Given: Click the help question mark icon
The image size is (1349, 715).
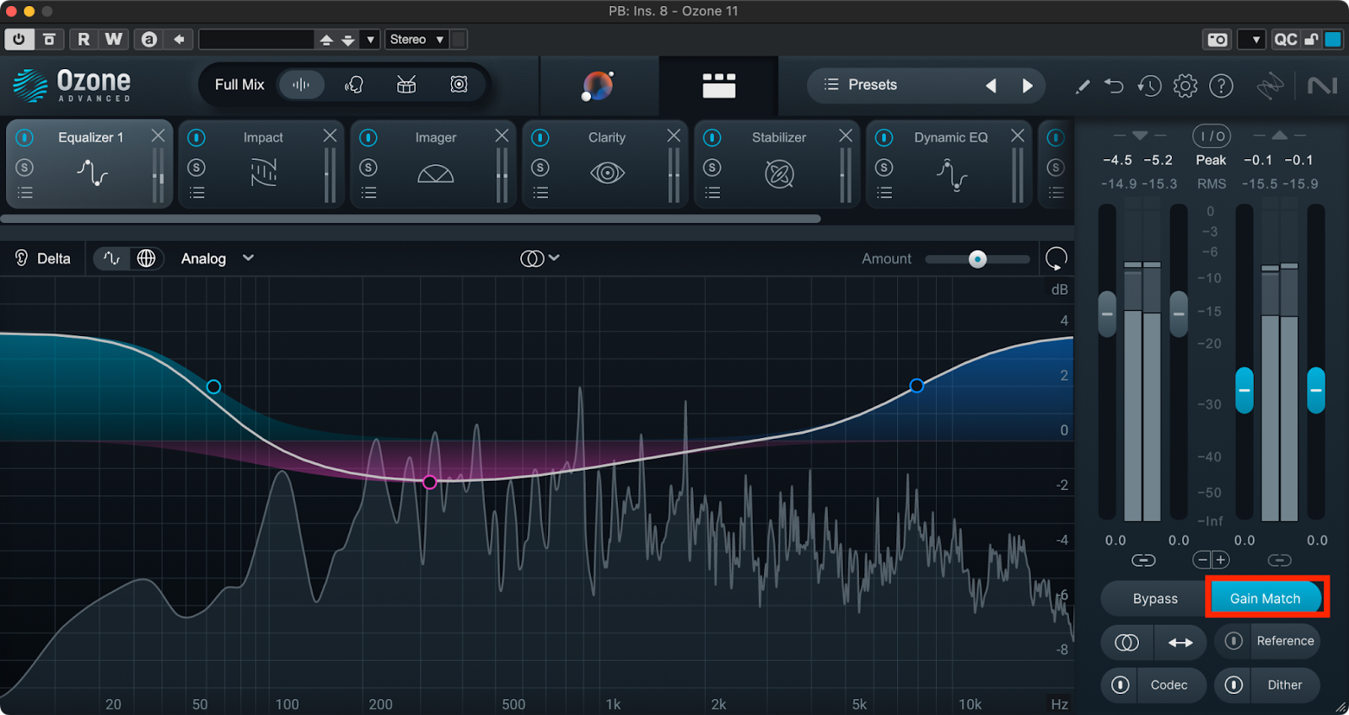Looking at the screenshot, I should click(x=1221, y=85).
